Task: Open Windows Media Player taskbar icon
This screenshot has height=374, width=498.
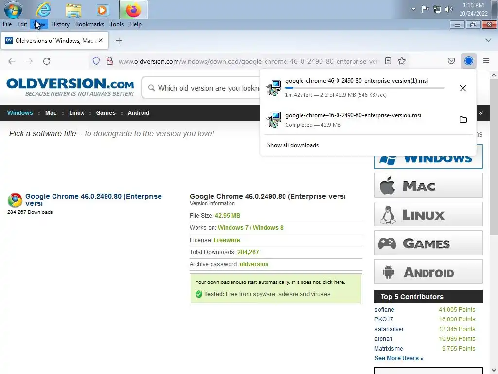Action: click(102, 10)
